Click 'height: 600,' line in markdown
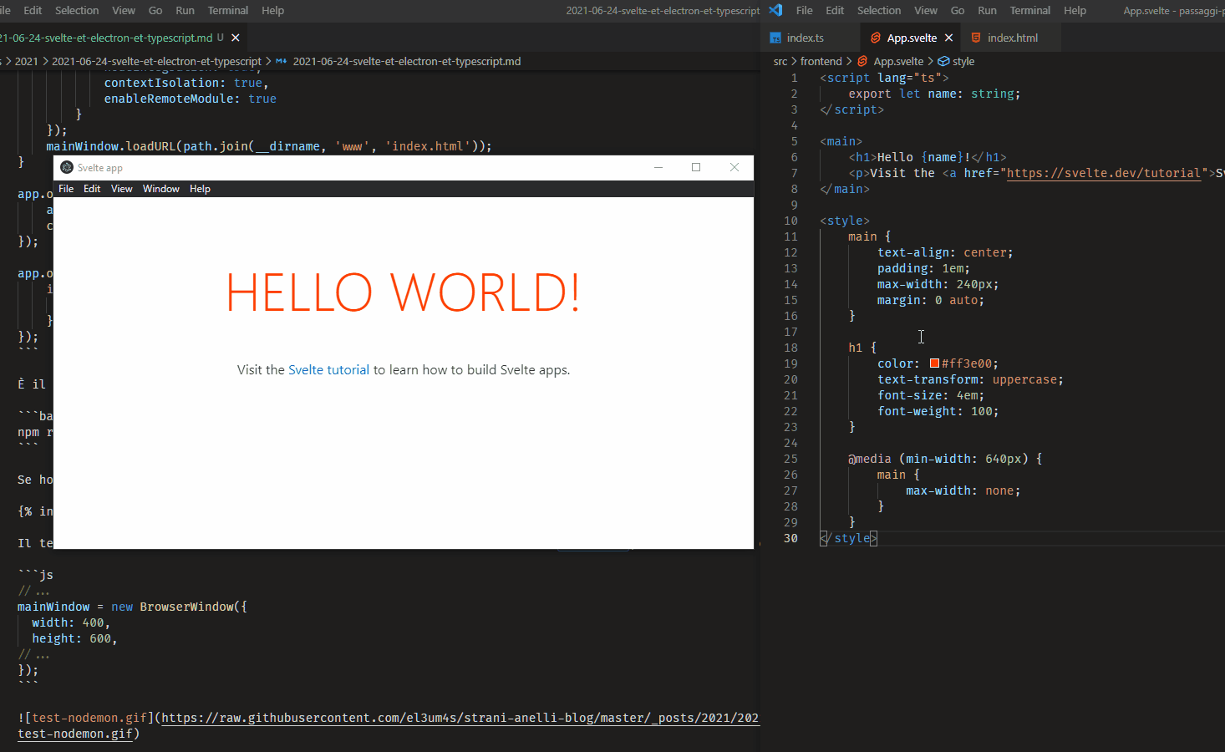 pos(74,638)
